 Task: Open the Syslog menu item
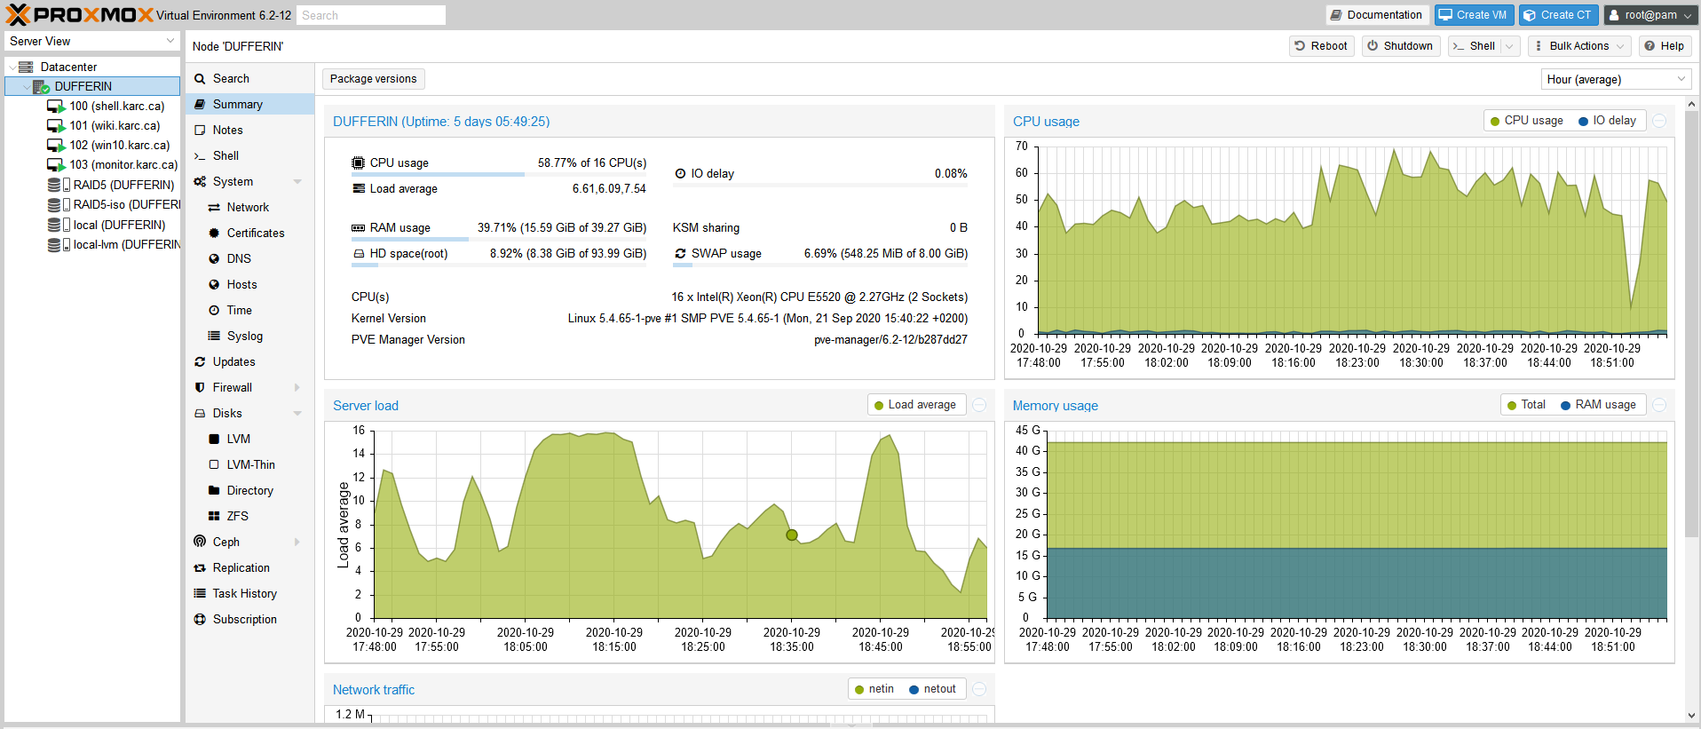tap(244, 336)
